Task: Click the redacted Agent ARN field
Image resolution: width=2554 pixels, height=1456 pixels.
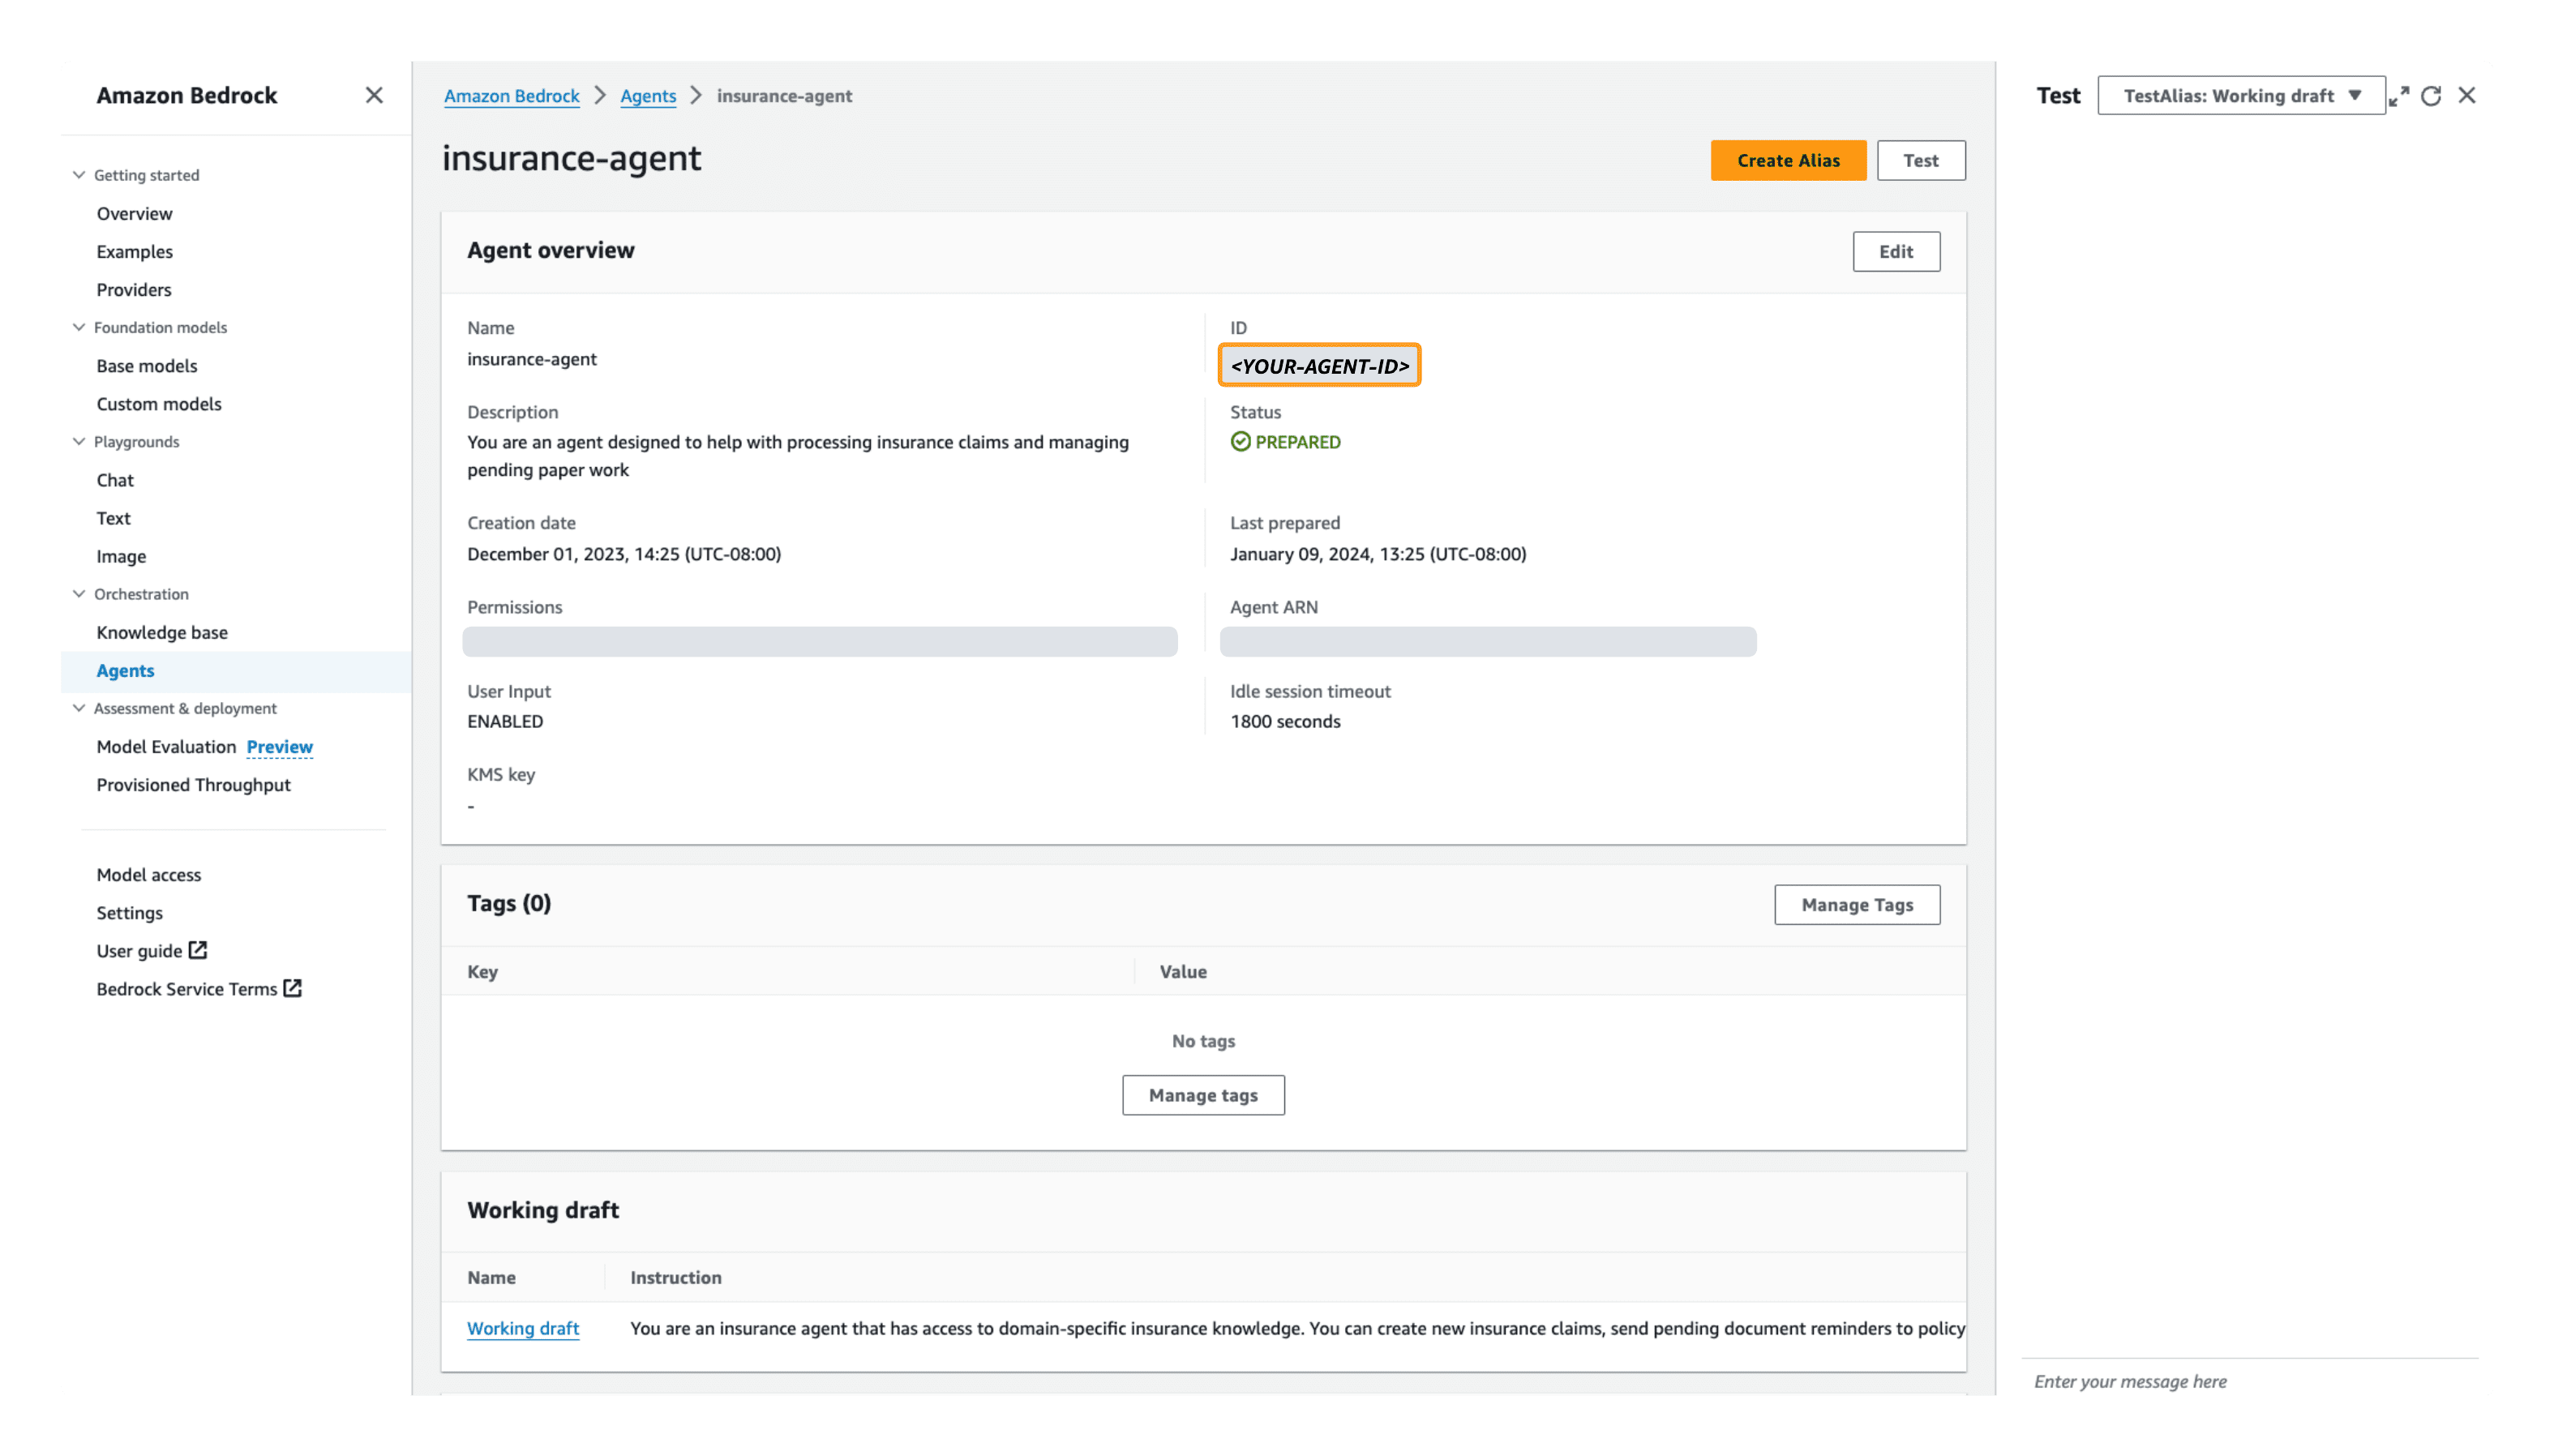Action: pos(1487,641)
